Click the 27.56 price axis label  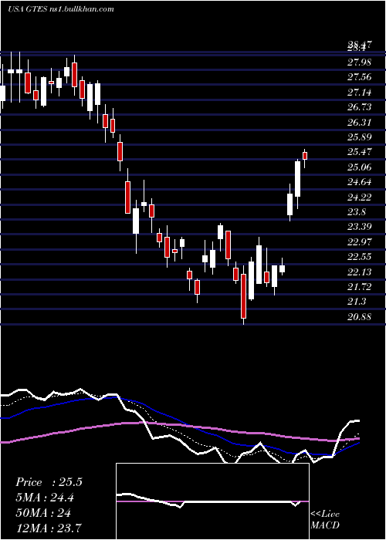pos(360,77)
